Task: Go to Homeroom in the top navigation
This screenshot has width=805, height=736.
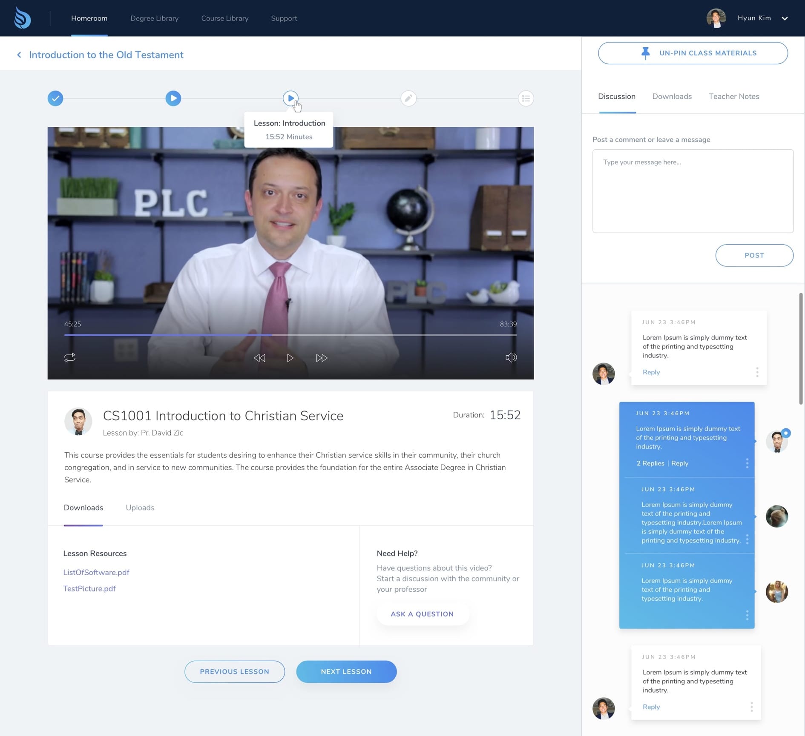Action: click(89, 18)
